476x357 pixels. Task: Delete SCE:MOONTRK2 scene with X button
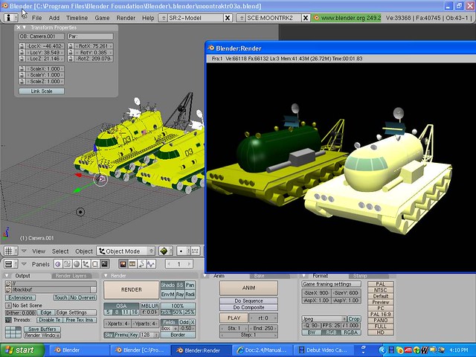pyautogui.click(x=306, y=18)
